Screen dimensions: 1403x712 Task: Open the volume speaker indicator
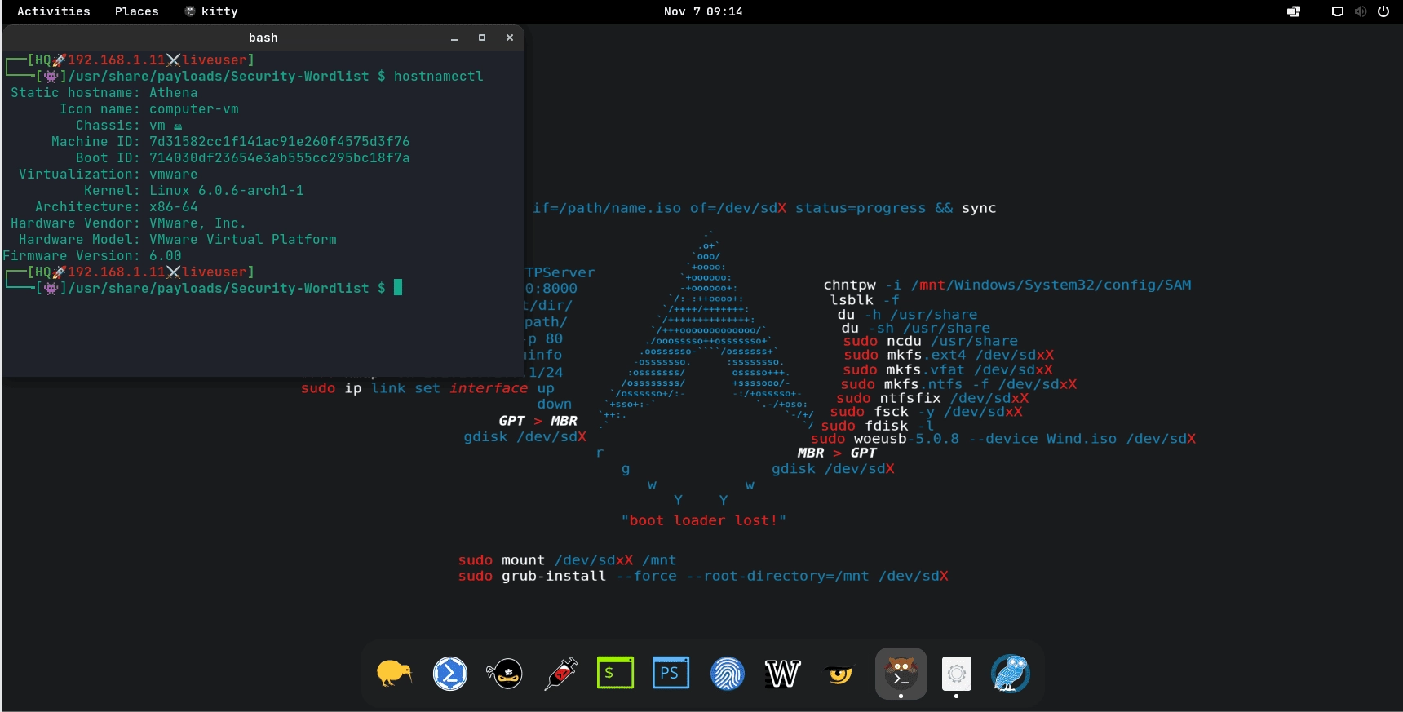[x=1360, y=11]
